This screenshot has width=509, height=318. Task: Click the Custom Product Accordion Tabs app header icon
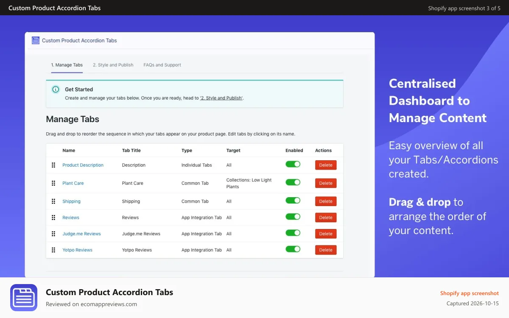pos(36,40)
